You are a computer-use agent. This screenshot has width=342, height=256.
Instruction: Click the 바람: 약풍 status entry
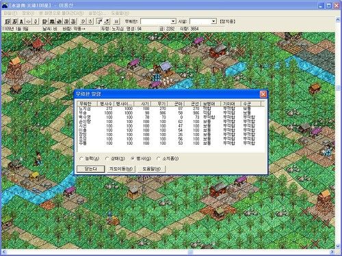click(74, 29)
